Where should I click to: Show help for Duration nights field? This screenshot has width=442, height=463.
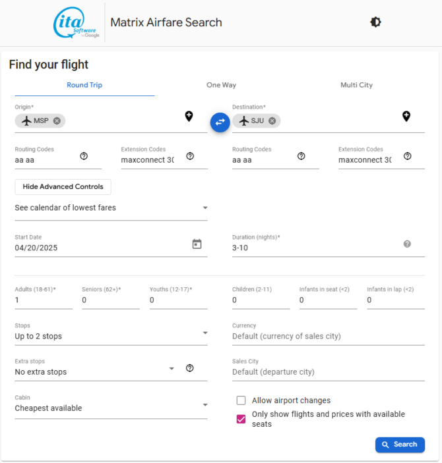407,244
